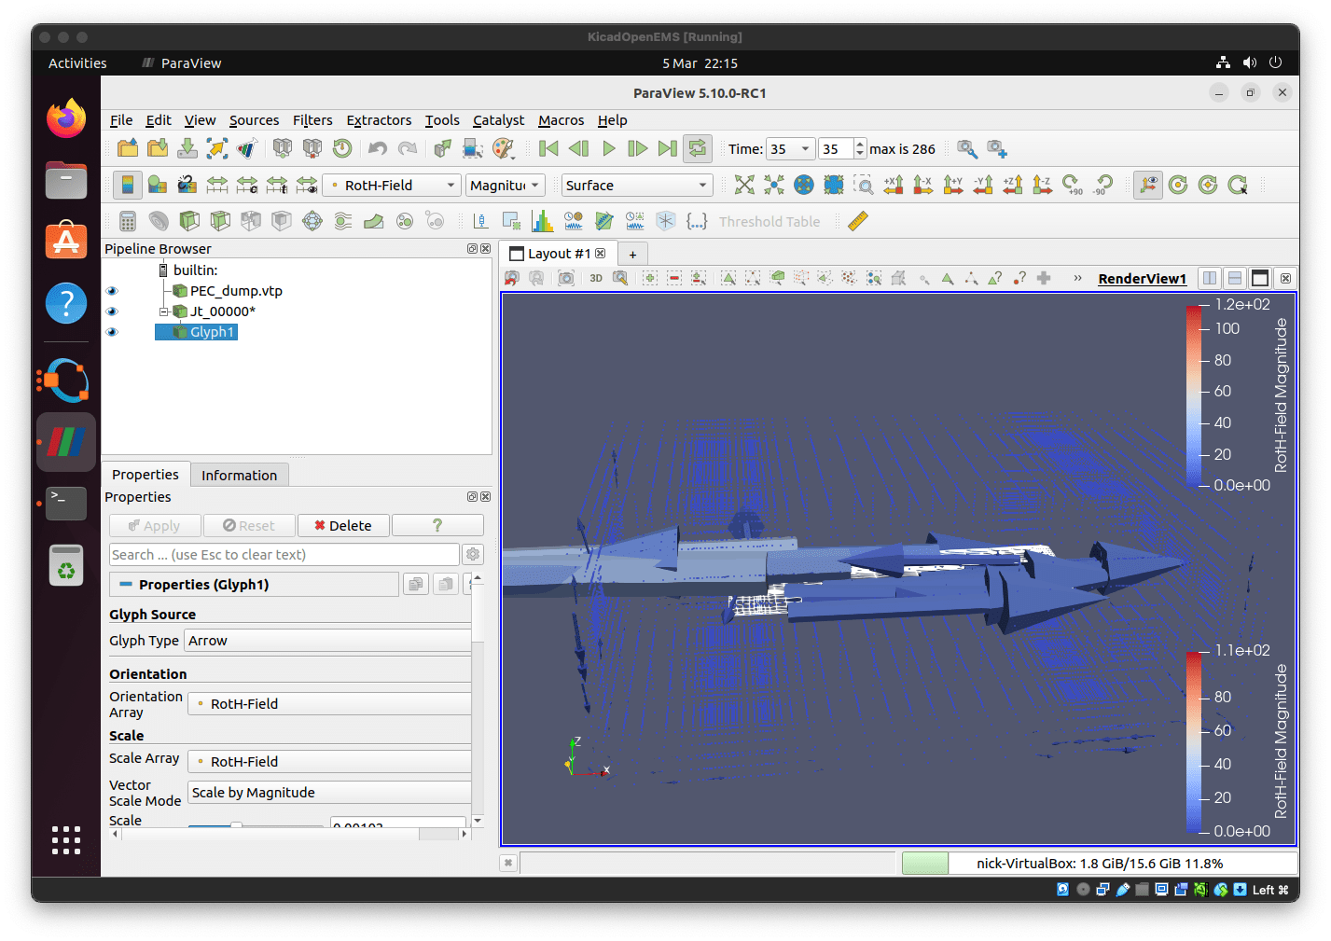Play the animation
1331x941 pixels.
pyautogui.click(x=609, y=148)
